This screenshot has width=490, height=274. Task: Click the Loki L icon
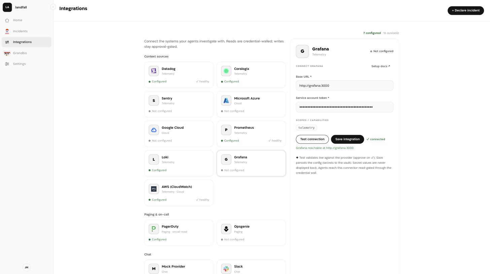click(154, 159)
